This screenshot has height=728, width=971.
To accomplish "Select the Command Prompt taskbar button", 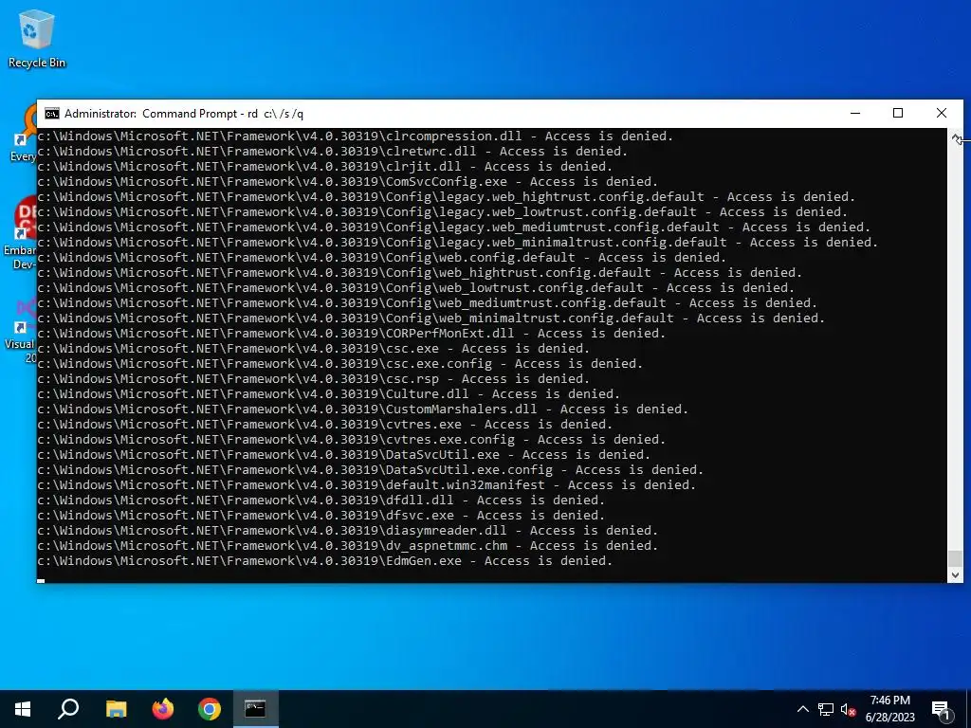I will click(255, 709).
